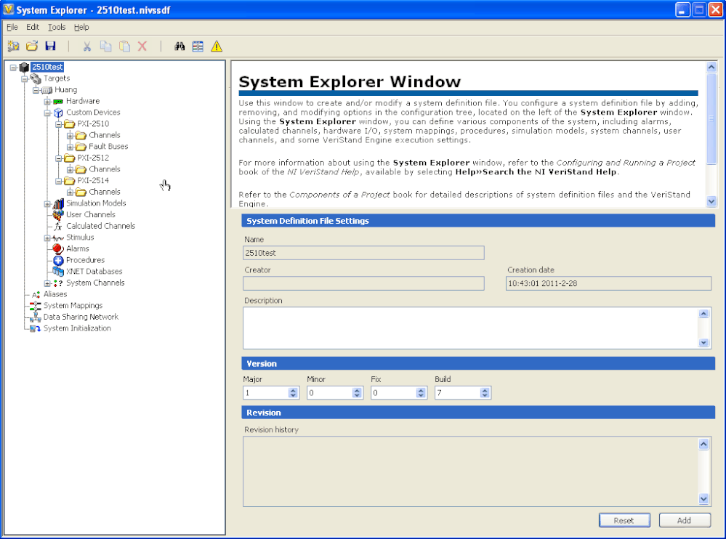The height and width of the screenshot is (539, 726).
Task: Click the System Mappings icon
Action: click(x=35, y=306)
